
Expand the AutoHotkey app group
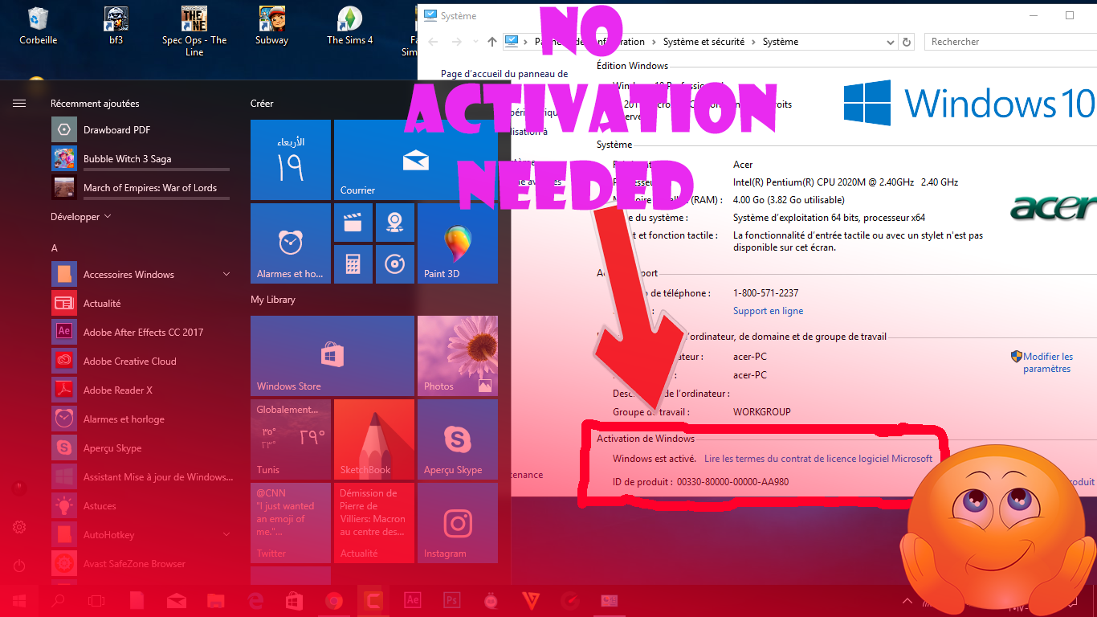pos(226,534)
